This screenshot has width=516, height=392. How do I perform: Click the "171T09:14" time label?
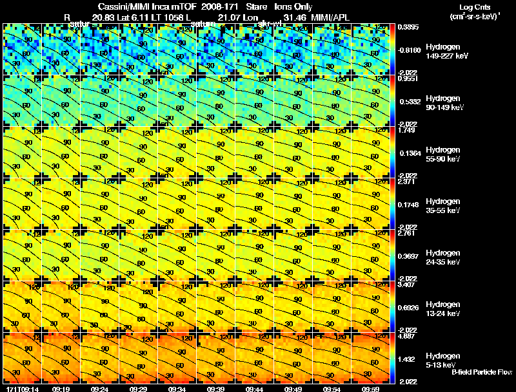coord(21,389)
